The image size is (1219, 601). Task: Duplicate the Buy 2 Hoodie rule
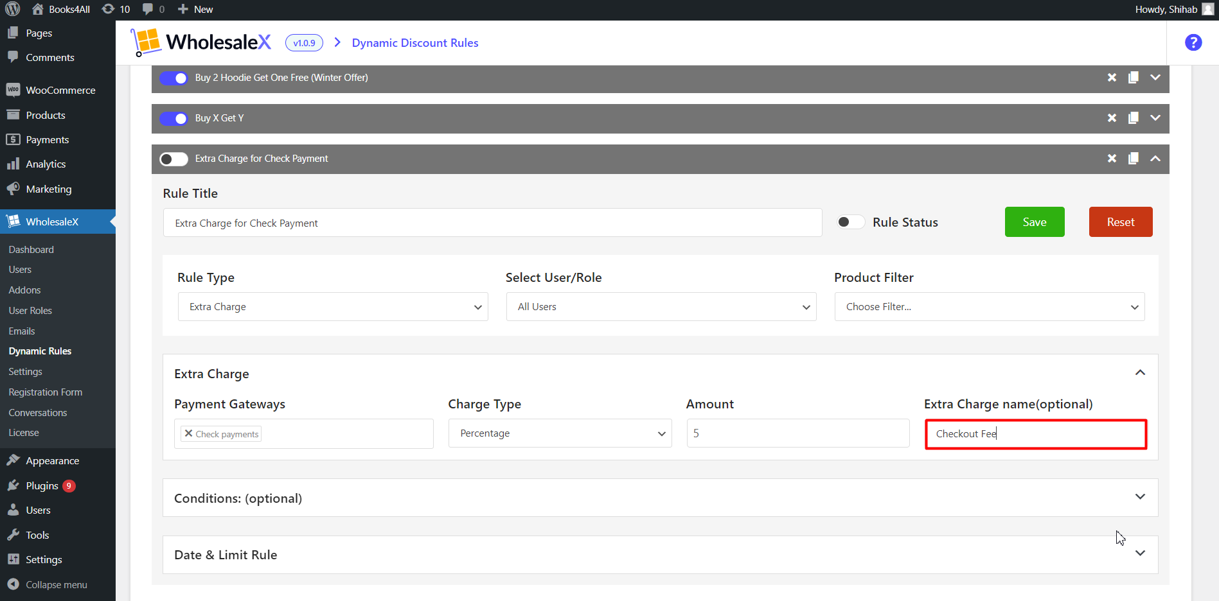click(x=1134, y=78)
